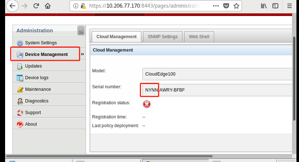The image size is (299, 162).
Task: Click the browser Forward arrow
Action: (24, 6)
